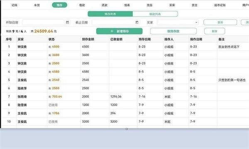Go to the 报表 section
Image resolution: width=249 pixels, height=149 pixels.
point(127,5)
